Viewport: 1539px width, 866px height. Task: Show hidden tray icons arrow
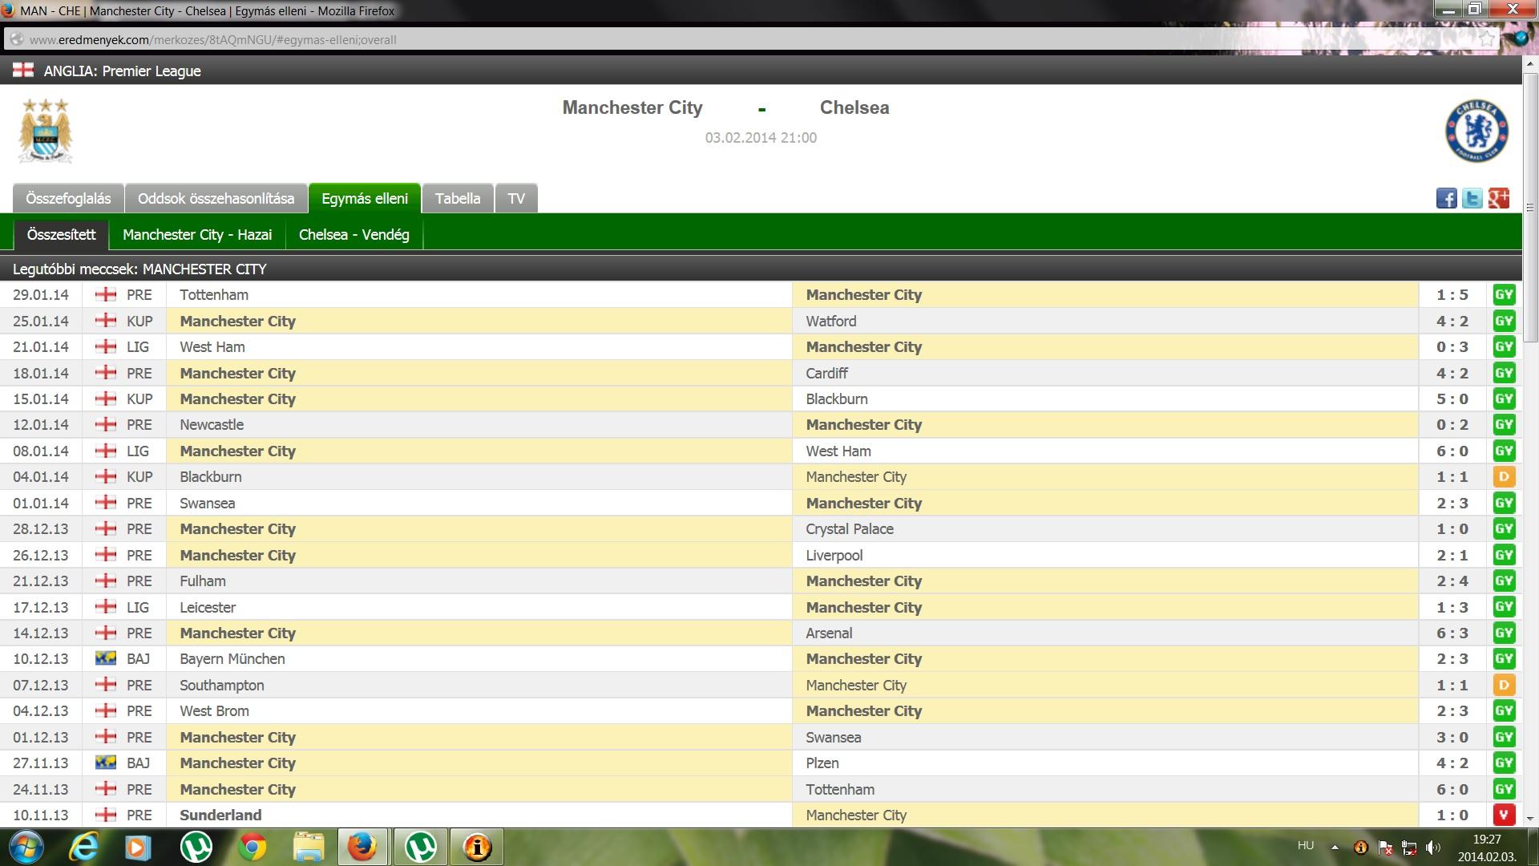(1335, 847)
